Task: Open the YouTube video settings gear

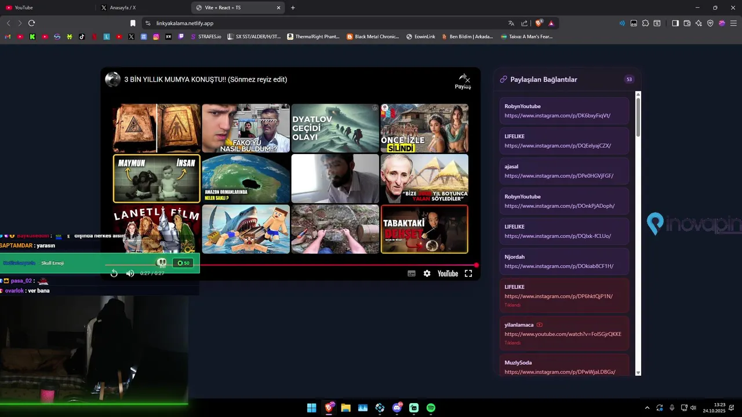Action: pos(427,273)
